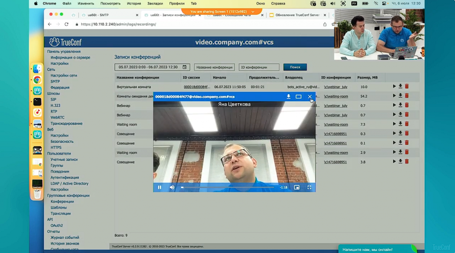This screenshot has height=253, width=455.
Task: Open the Закладки menu
Action: [x=155, y=4]
